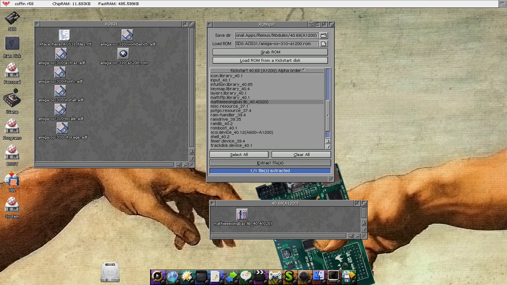Browse for Save dir with the folder button
This screenshot has width=507, height=285.
pos(324,35)
